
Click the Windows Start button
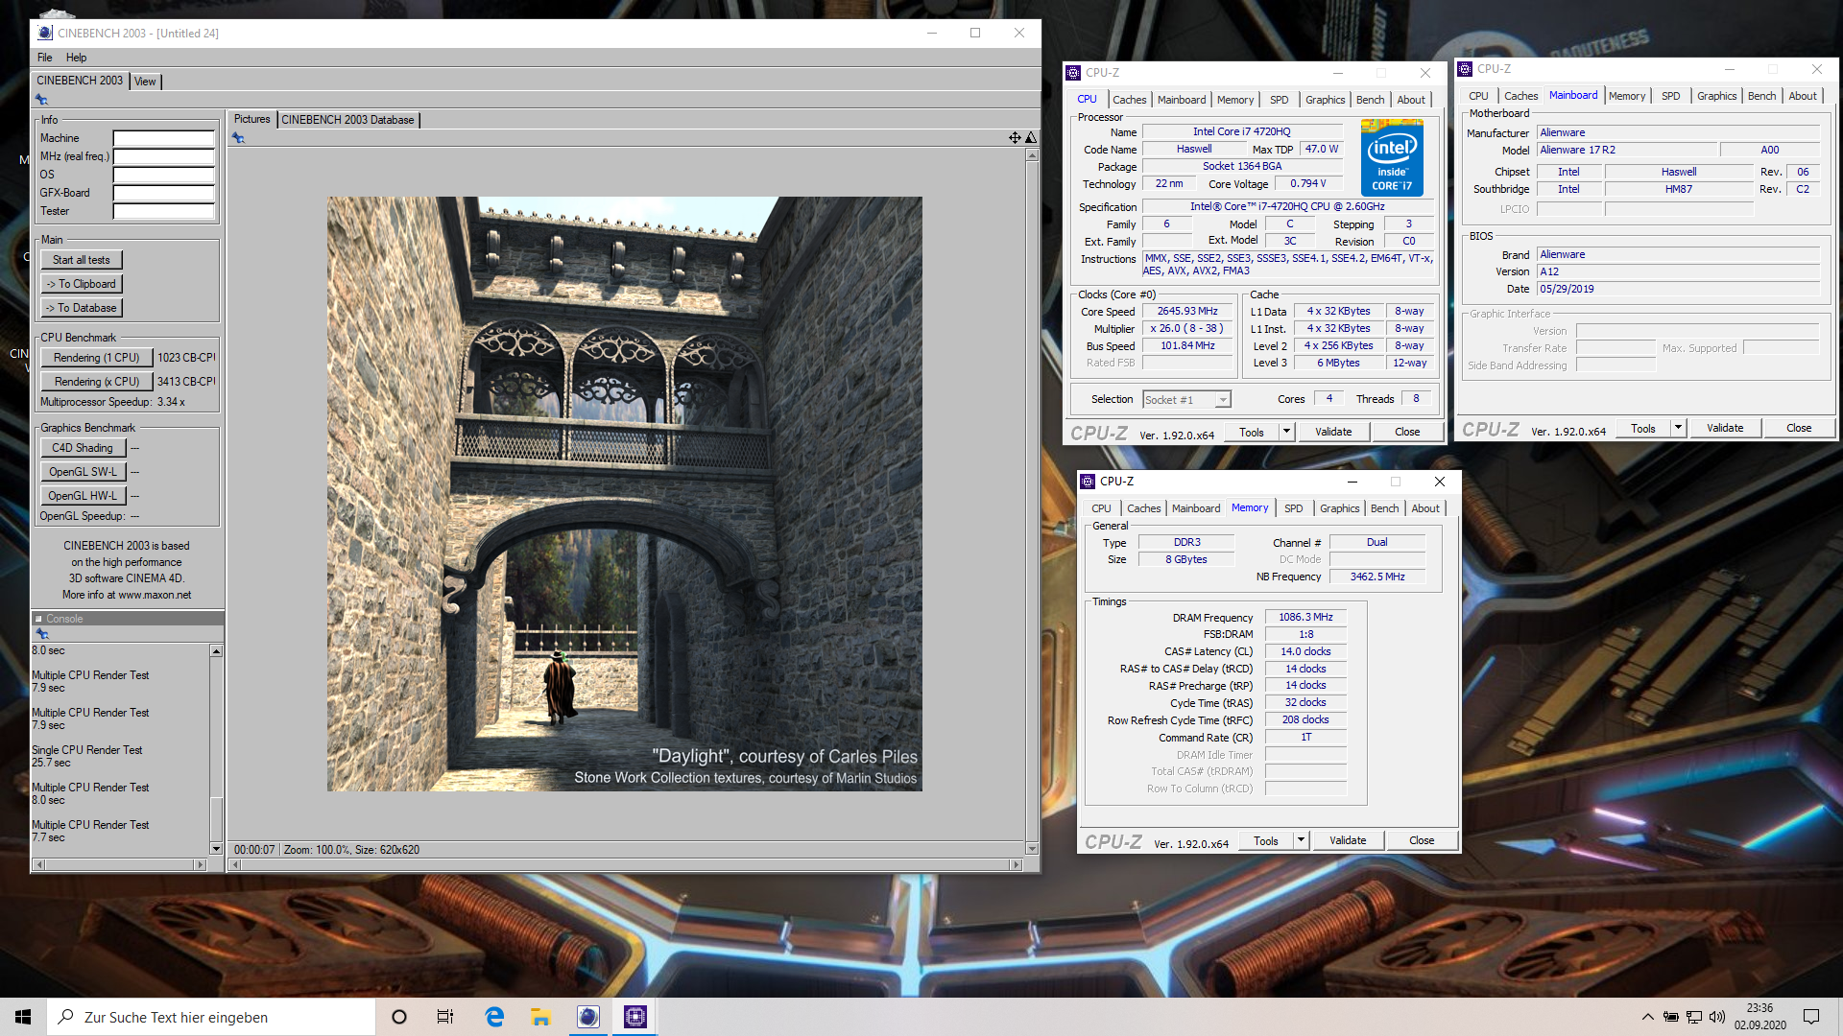(x=23, y=1017)
